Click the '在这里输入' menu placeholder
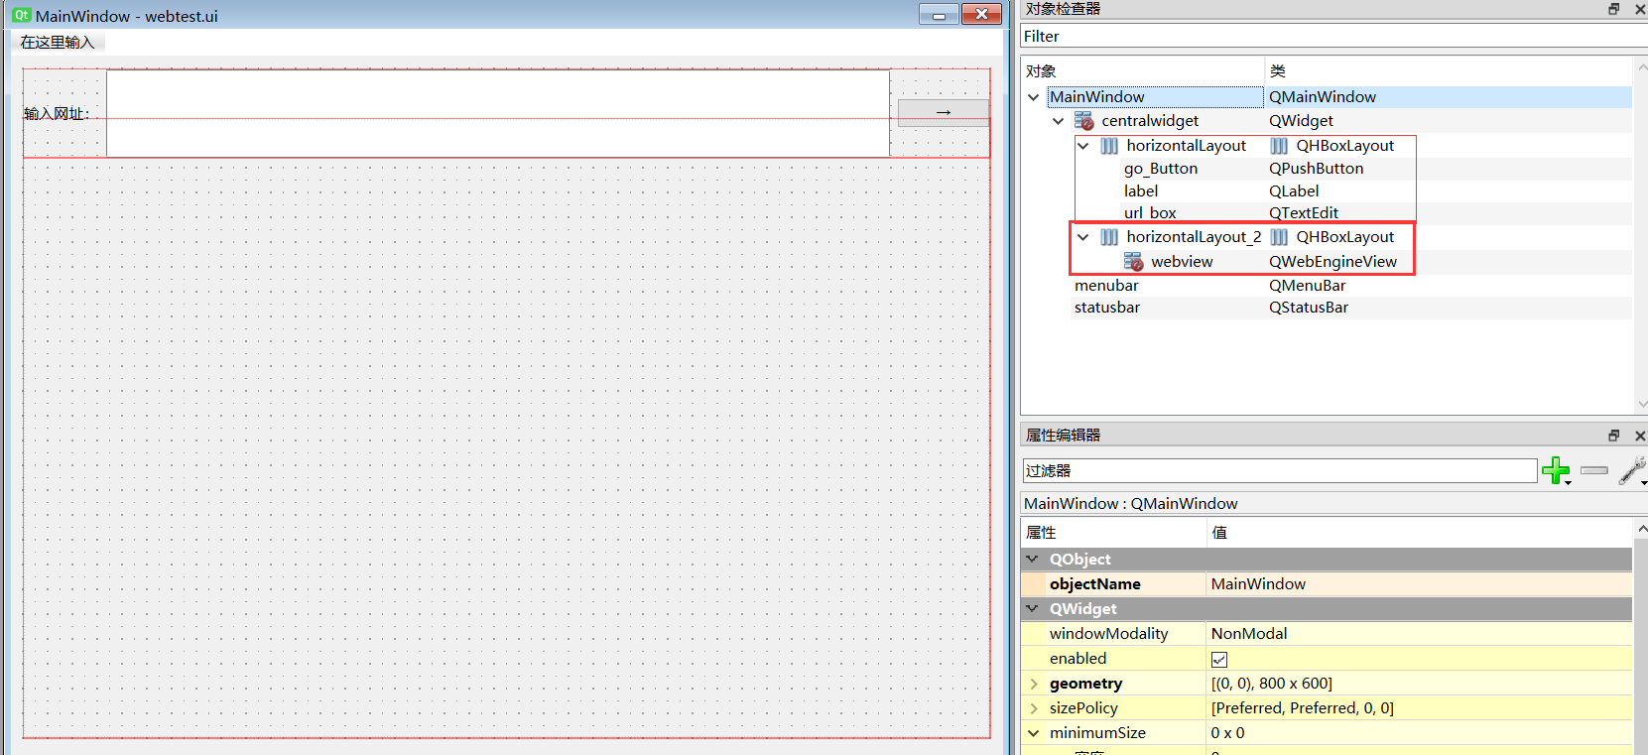1648x755 pixels. tap(58, 43)
